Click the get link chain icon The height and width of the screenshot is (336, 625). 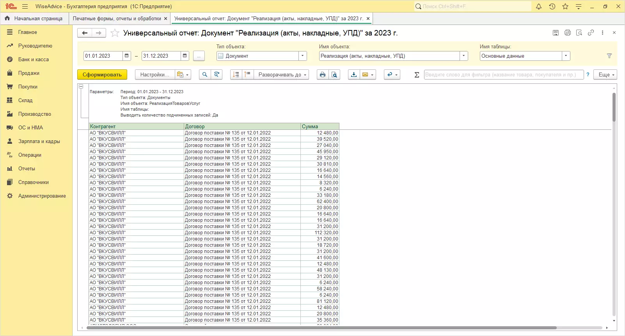click(x=591, y=33)
